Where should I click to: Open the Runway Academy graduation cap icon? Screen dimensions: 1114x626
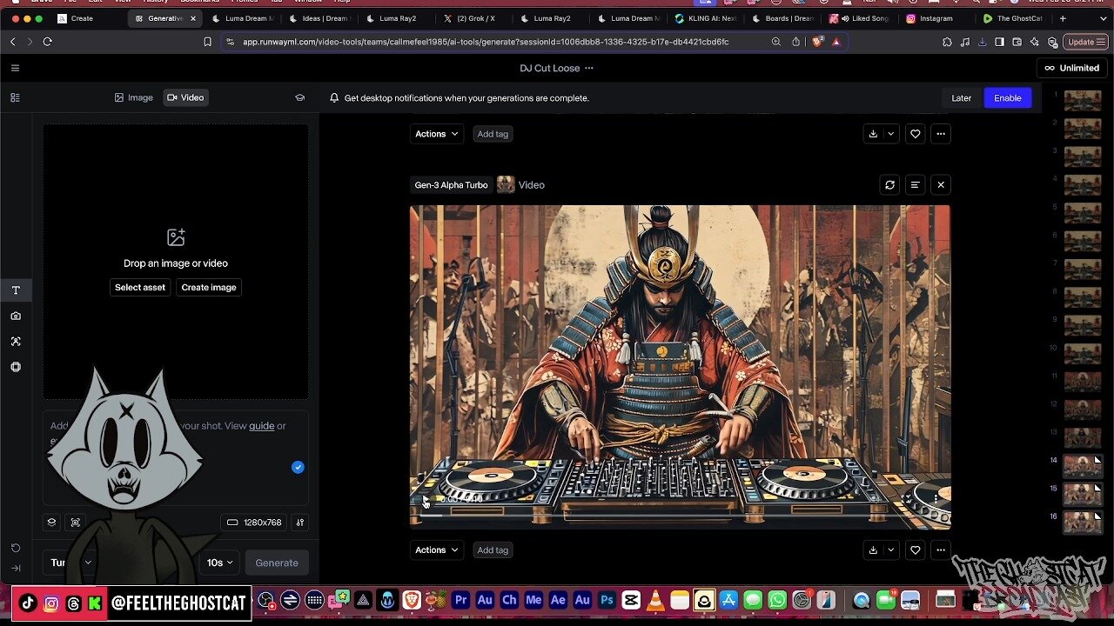click(x=300, y=97)
